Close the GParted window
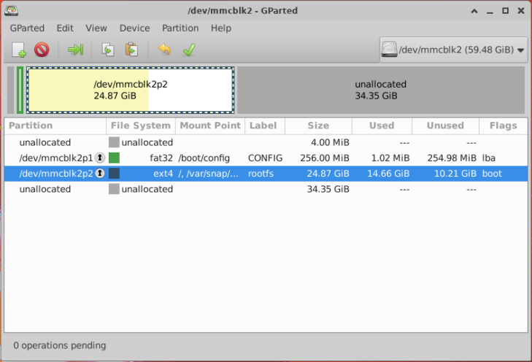 (521, 11)
